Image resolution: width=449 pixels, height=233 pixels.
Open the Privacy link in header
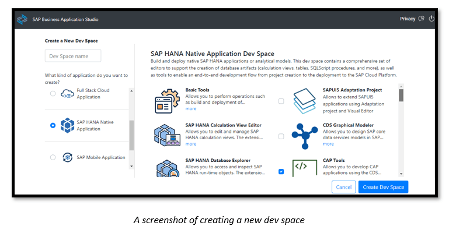point(408,19)
